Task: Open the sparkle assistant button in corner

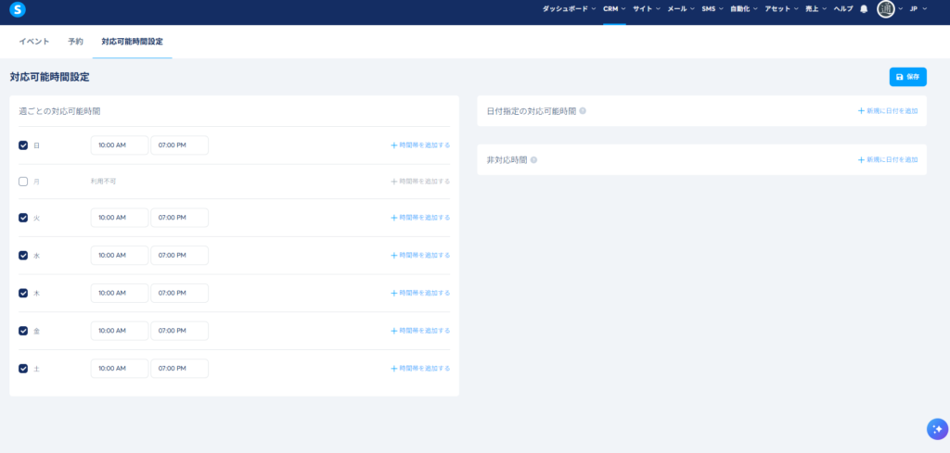Action: click(936, 429)
